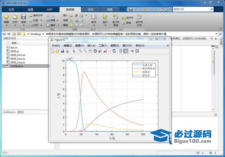The height and width of the screenshot is (157, 225).
Task: Activate the Rotate 3D tool in Figure toolbar
Action: (95, 51)
